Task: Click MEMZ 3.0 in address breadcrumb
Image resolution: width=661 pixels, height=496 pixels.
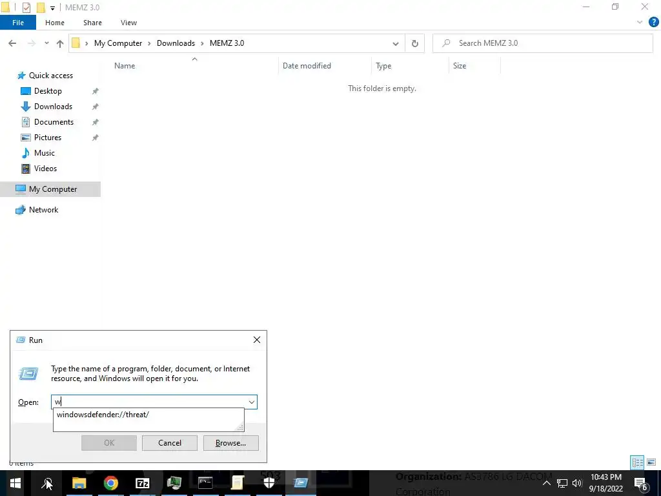Action: (227, 43)
